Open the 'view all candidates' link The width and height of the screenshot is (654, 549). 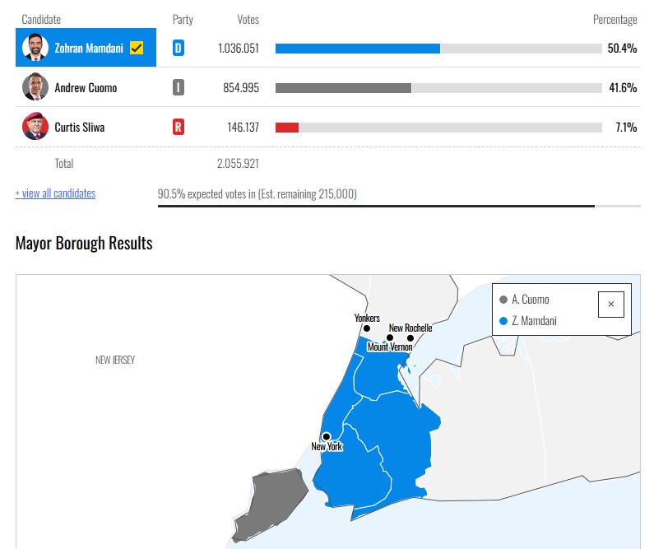click(55, 193)
